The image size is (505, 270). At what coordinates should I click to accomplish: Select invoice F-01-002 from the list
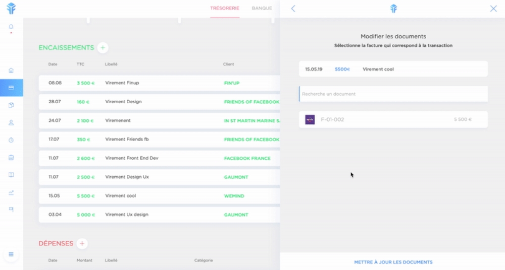393,119
